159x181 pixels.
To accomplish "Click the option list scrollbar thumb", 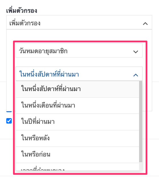I will (141, 122).
